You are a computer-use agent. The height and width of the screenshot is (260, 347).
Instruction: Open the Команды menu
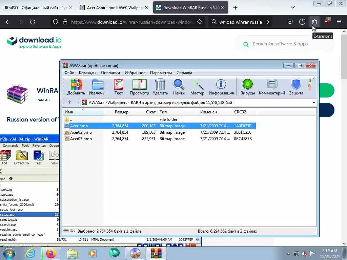click(x=87, y=73)
